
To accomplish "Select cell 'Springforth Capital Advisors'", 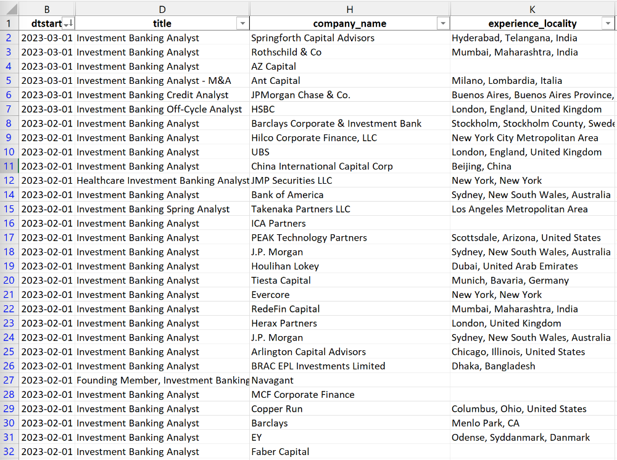I will coord(349,38).
